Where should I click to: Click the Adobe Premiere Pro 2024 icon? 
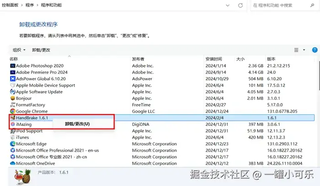coord(13,72)
